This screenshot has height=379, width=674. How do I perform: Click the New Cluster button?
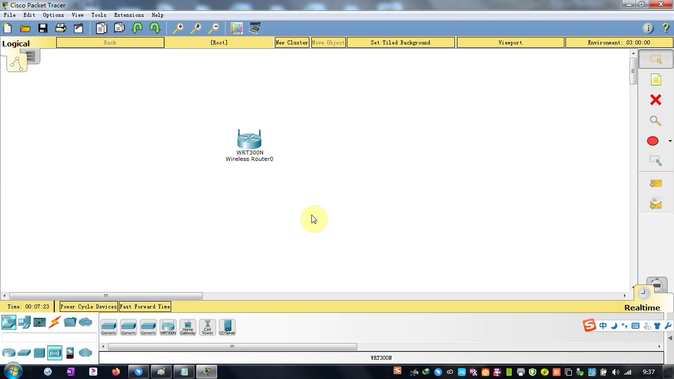pos(292,42)
